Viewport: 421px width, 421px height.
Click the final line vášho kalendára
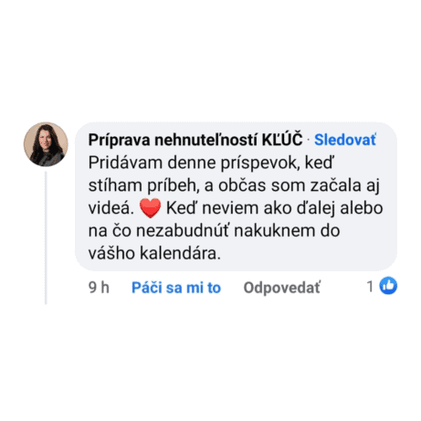tap(154, 253)
